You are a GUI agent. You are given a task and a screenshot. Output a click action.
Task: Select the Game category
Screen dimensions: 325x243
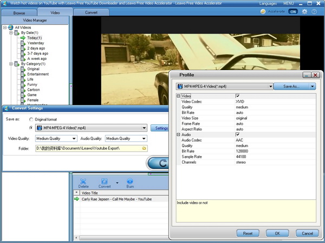click(32, 95)
